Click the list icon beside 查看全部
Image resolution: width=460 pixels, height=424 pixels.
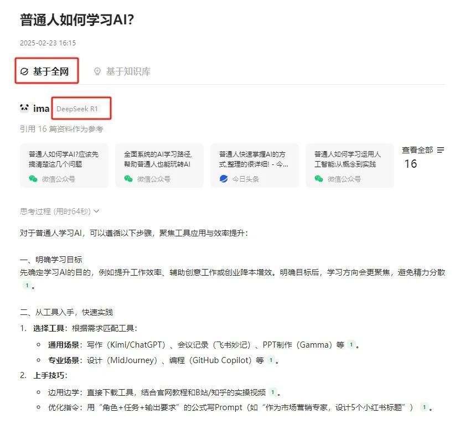(441, 150)
